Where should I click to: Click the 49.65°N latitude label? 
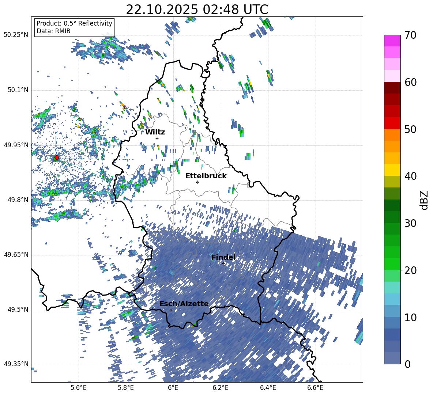tap(16, 255)
